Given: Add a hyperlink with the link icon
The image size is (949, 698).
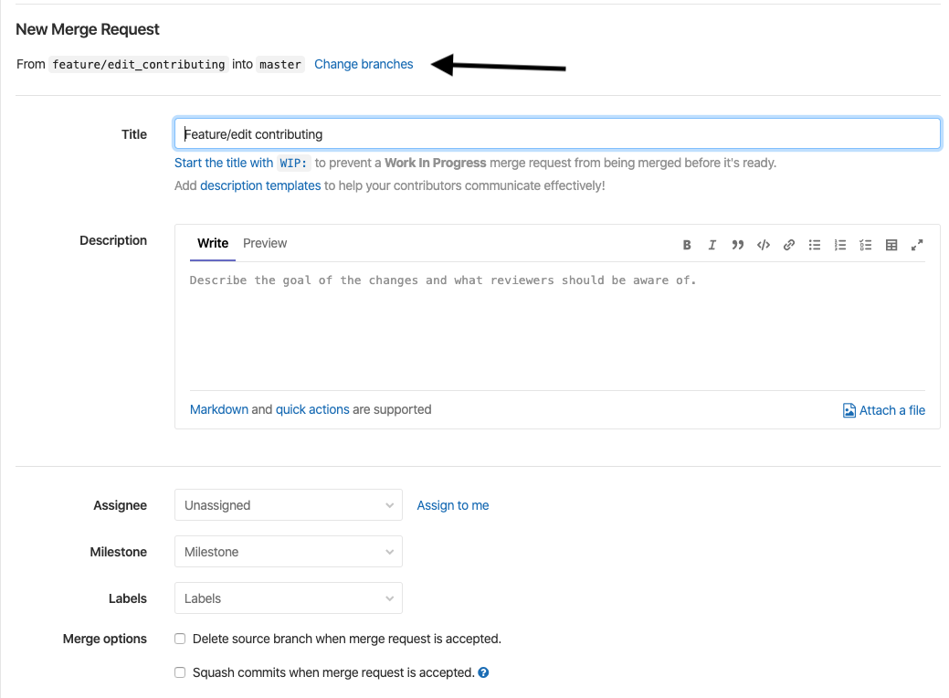Looking at the screenshot, I should [788, 245].
